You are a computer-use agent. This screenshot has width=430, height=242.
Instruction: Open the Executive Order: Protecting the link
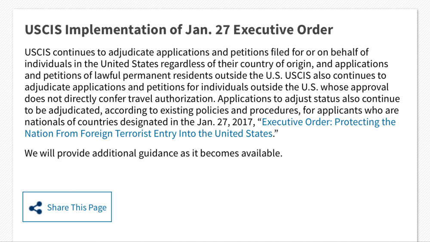pos(329,122)
